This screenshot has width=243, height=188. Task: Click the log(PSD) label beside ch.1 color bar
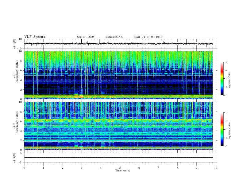tap(230, 80)
